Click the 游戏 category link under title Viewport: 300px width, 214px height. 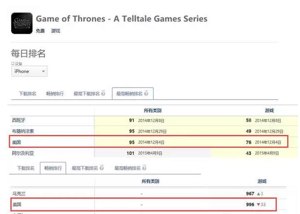56,31
